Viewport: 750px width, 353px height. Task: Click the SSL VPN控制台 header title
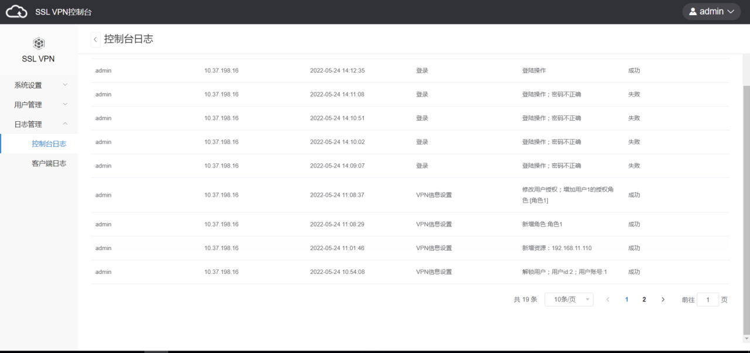[x=63, y=12]
